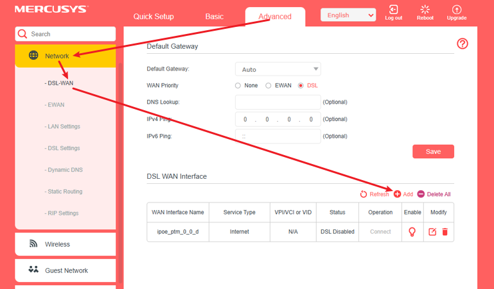Click the Log out icon
Image resolution: width=494 pixels, height=289 pixels.
393,10
